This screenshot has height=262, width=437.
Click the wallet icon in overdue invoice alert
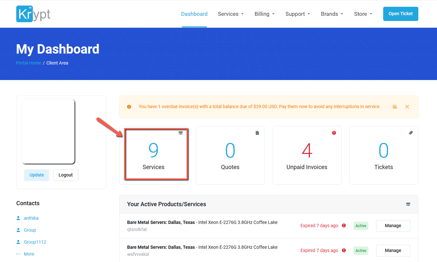click(395, 107)
